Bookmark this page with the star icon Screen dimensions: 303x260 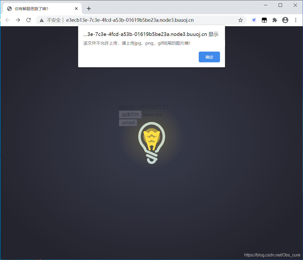point(240,20)
